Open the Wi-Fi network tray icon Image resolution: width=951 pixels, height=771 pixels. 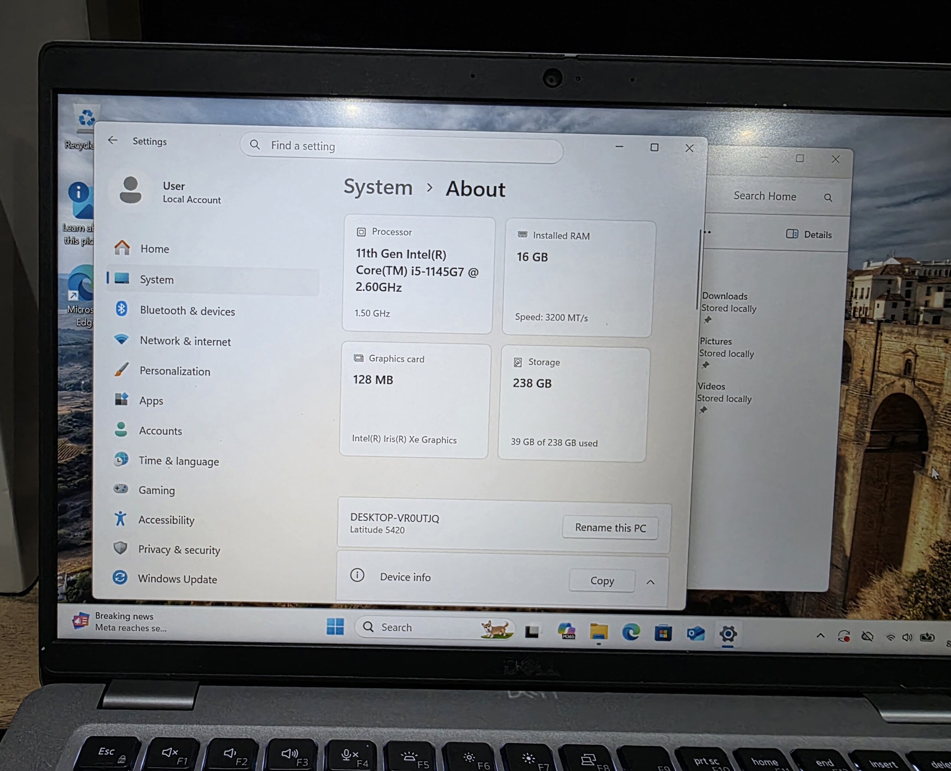click(x=890, y=637)
